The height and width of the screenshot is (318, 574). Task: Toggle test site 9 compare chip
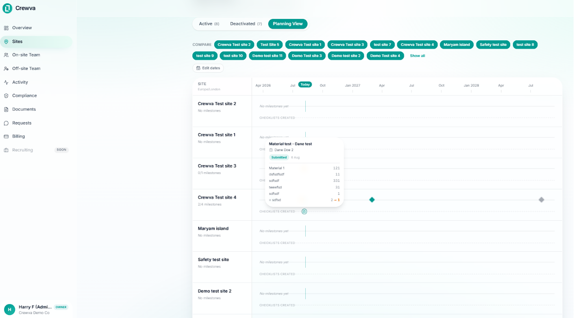pyautogui.click(x=205, y=56)
